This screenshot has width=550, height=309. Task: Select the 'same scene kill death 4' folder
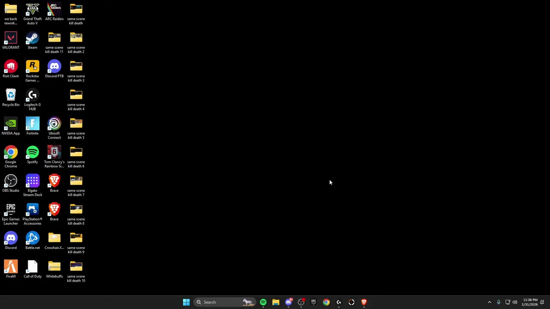76,100
